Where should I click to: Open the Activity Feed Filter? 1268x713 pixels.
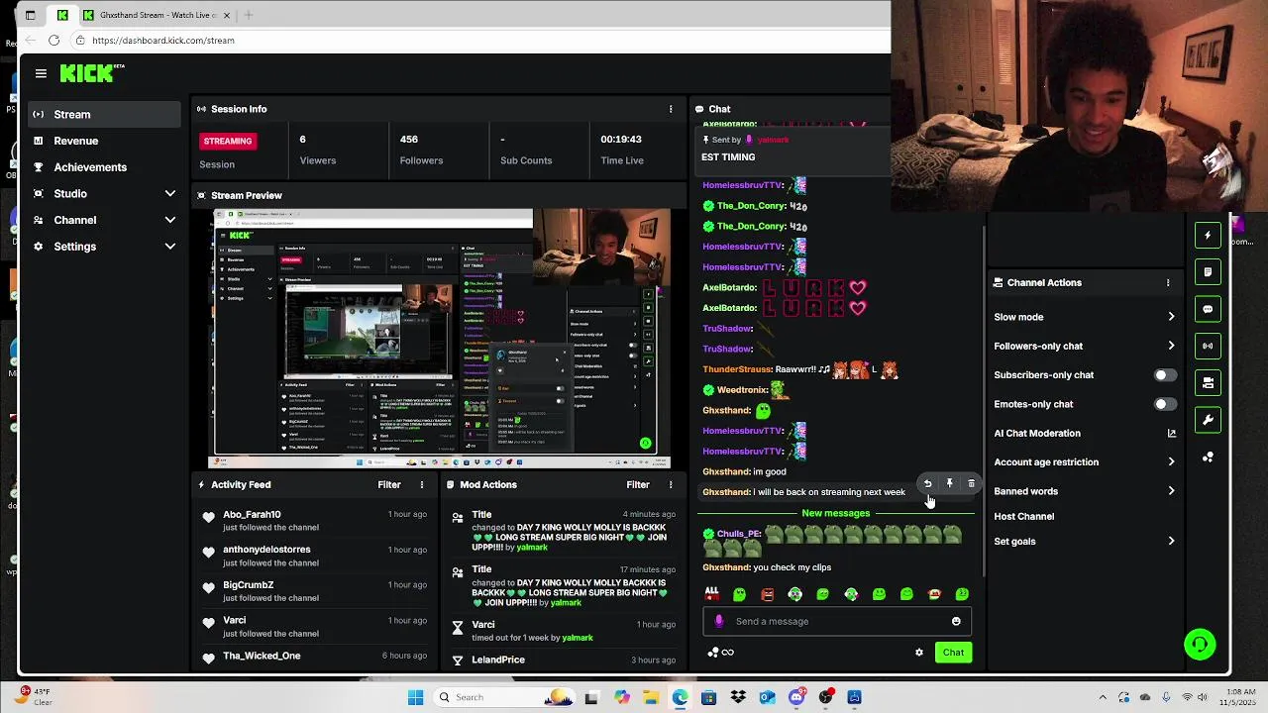point(388,484)
